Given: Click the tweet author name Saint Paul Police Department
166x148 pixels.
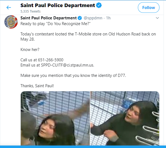Looking at the screenshot, I should pos(48,18).
